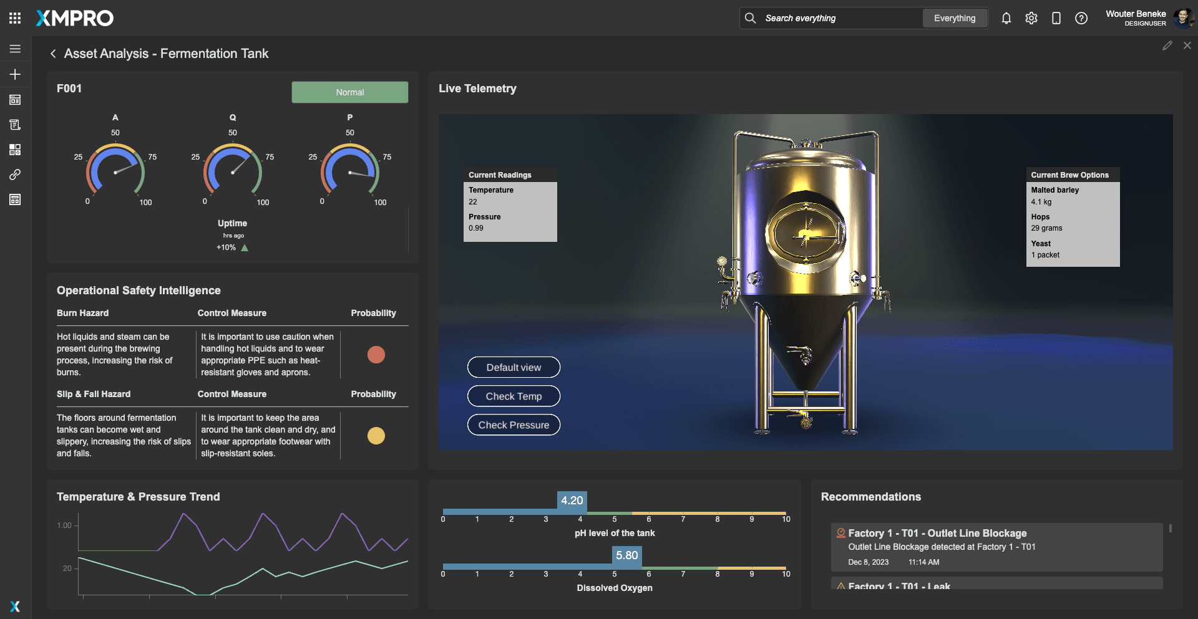
Task: Go back using the left chevron
Action: 53,54
